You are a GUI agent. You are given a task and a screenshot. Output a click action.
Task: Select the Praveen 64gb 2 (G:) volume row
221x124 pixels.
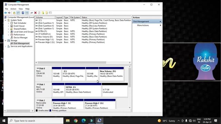(x=83, y=42)
